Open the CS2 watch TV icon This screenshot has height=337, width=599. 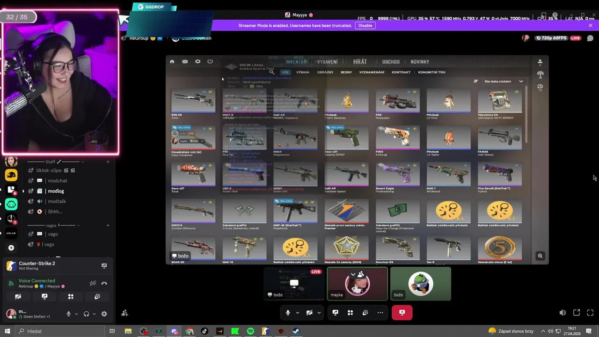tap(185, 61)
